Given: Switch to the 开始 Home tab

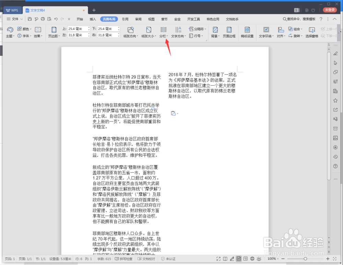Looking at the screenshot, I should pos(80,19).
